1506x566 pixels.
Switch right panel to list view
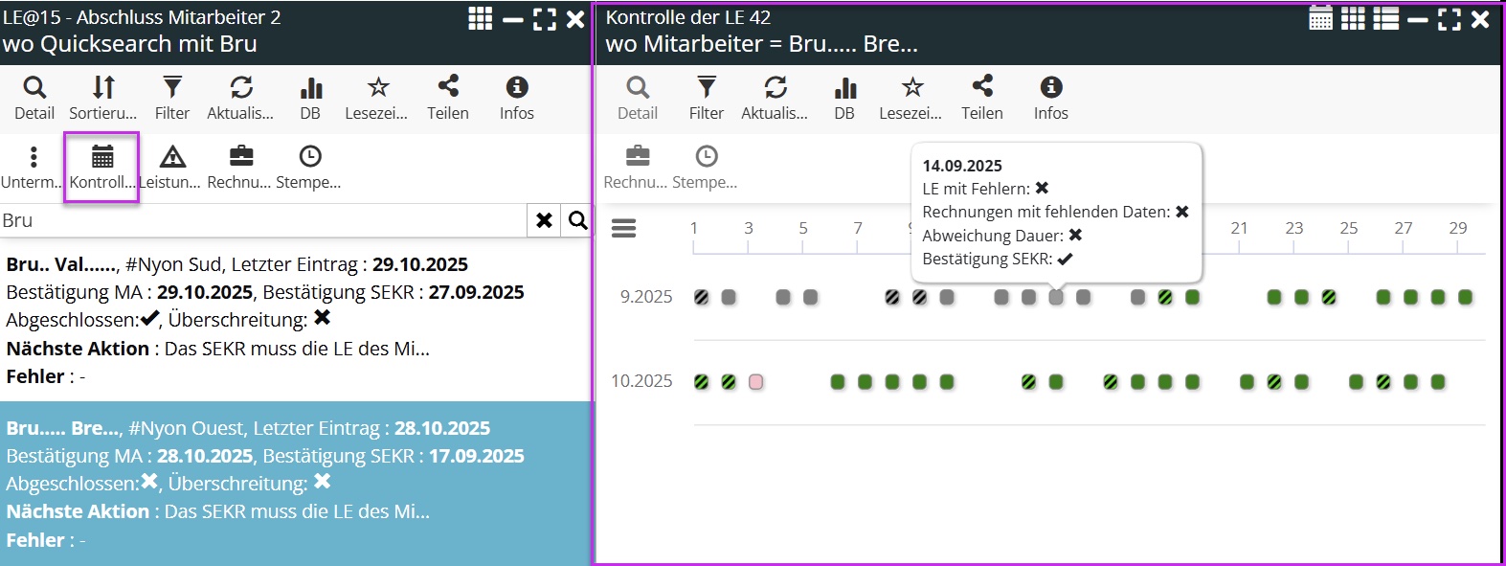pos(1385,18)
